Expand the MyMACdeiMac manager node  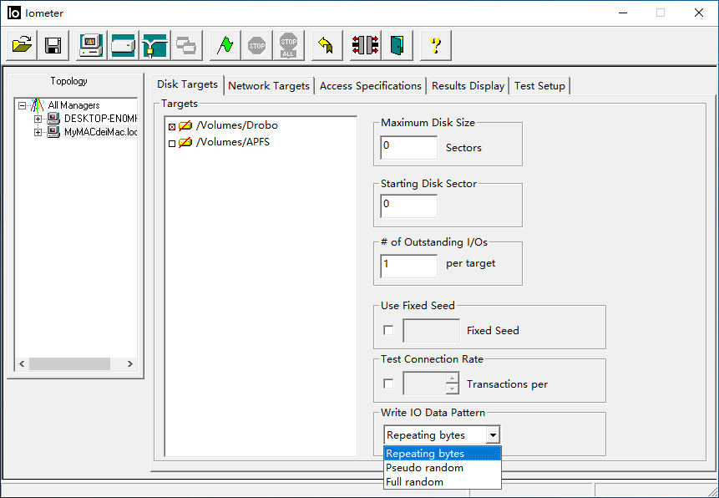pyautogui.click(x=38, y=132)
